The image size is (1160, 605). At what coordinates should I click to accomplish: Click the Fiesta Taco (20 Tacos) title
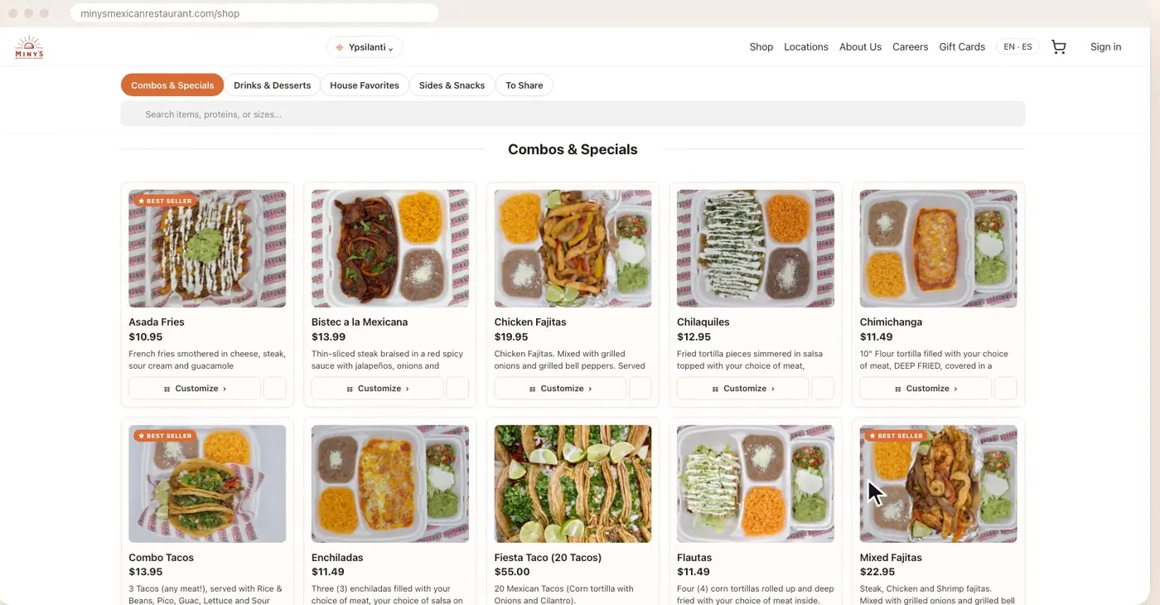pos(548,558)
